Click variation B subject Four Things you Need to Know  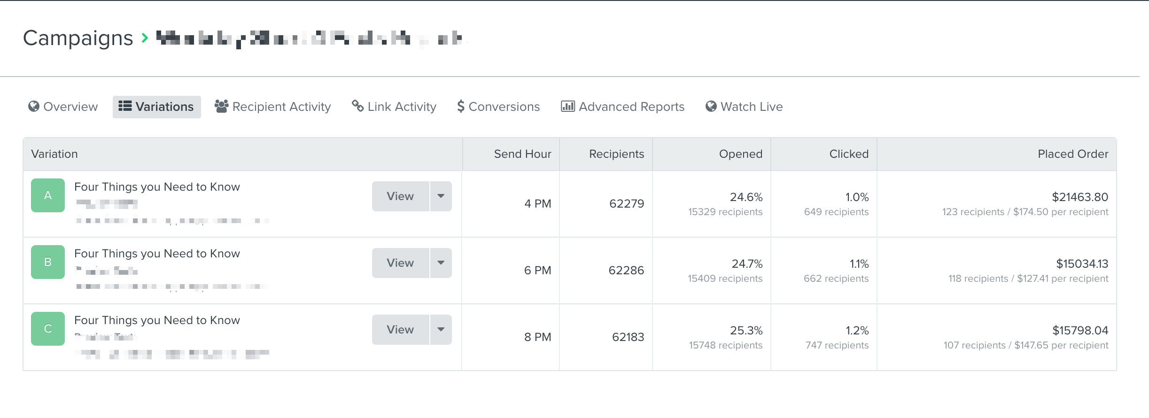[x=157, y=254]
